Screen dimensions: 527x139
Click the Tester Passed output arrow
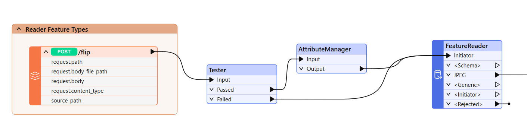pos(272,89)
